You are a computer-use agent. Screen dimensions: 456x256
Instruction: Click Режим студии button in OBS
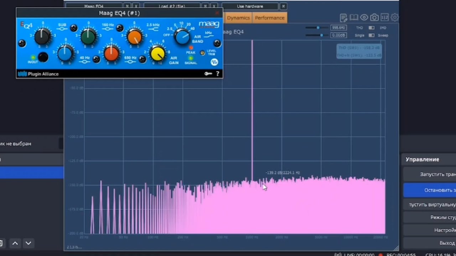click(x=430, y=218)
